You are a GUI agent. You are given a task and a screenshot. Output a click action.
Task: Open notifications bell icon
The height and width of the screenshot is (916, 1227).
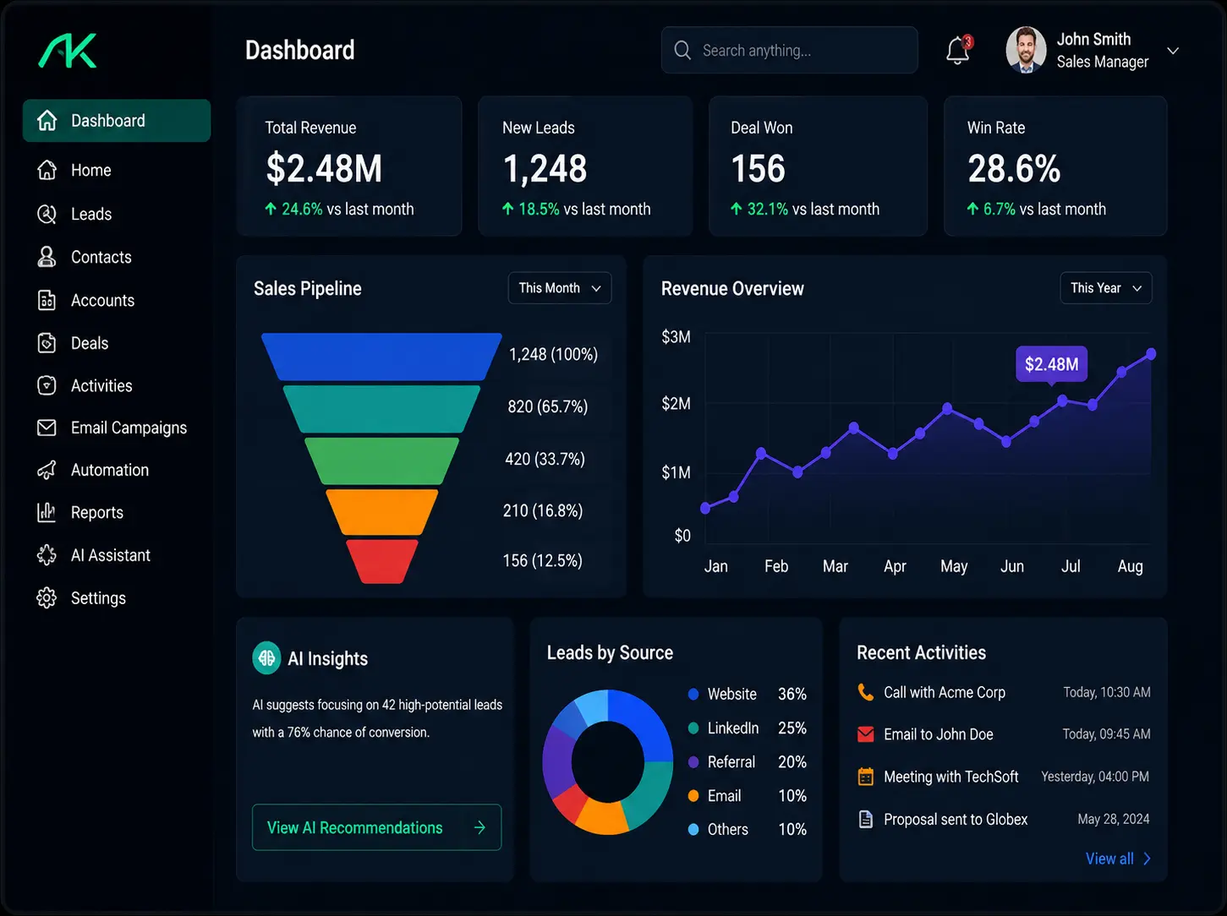click(x=958, y=51)
